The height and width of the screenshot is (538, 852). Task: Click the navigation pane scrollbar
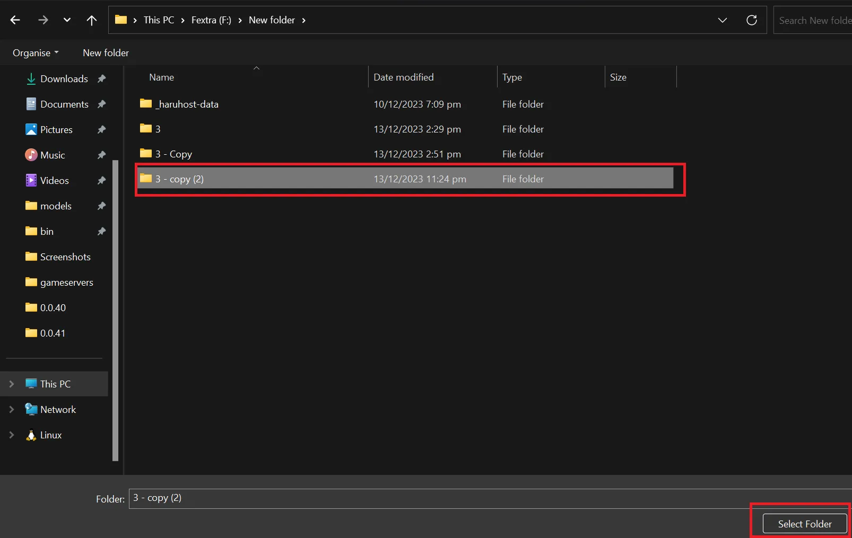[115, 310]
